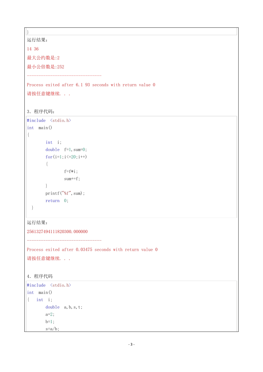Click the line '最大公约数是:2'
263x372 pixels.
tap(43, 58)
